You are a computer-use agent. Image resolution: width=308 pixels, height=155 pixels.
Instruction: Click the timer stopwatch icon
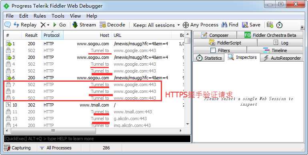pyautogui.click(x=279, y=25)
